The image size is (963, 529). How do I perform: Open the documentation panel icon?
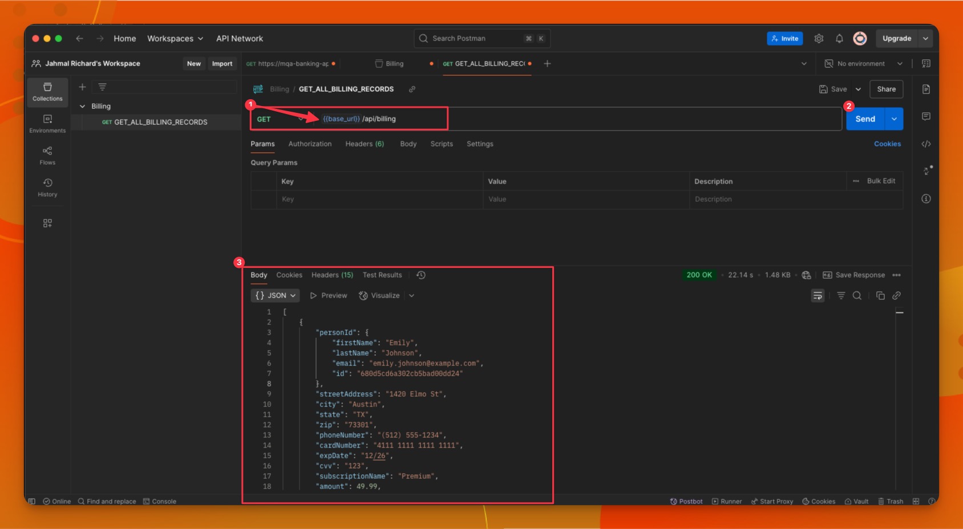tap(926, 89)
